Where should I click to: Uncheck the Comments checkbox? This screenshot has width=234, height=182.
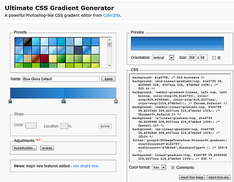[x=173, y=168]
